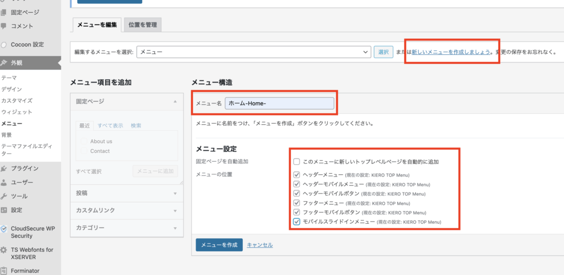Viewport: 564px width, 275px height.
Task: Click the Pages pin icon in sidebar
Action: (4, 11)
